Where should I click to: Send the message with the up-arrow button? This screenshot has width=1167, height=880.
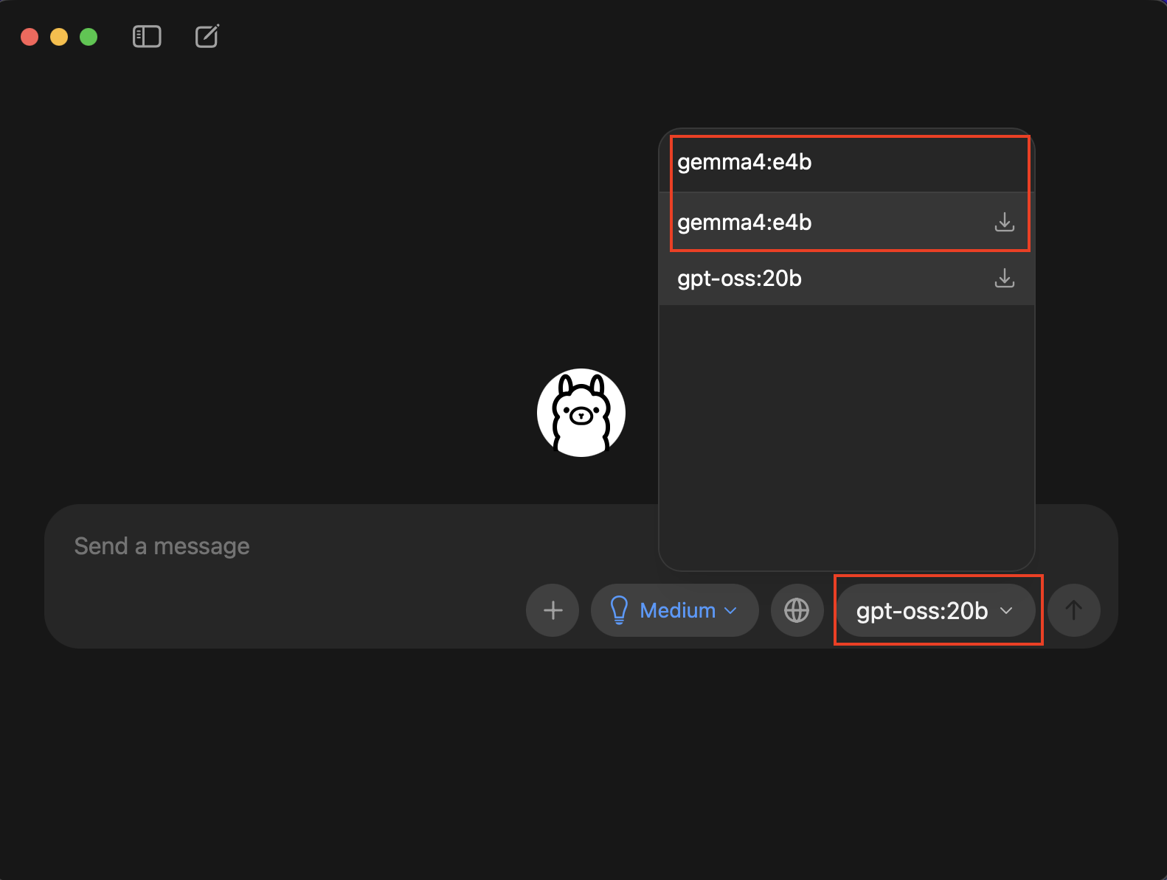pyautogui.click(x=1074, y=610)
